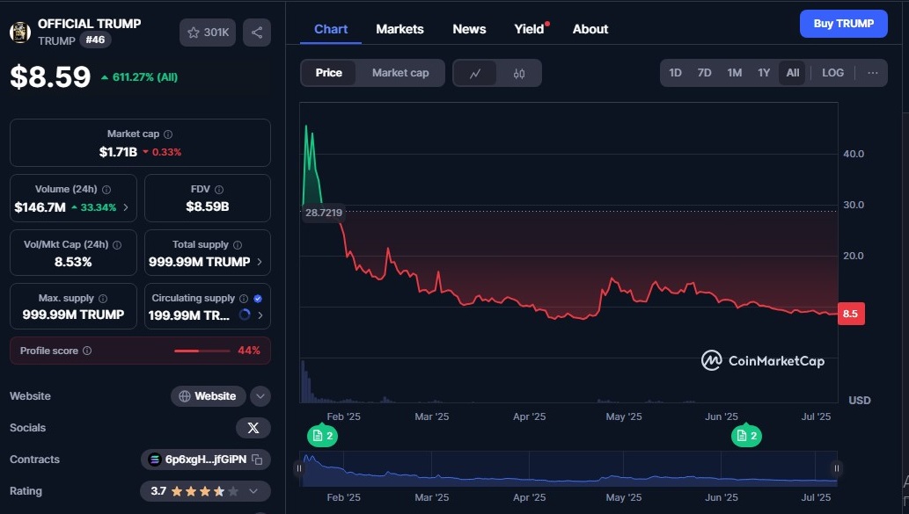909x514 pixels.
Task: Select Price chart mode
Action: (x=329, y=73)
